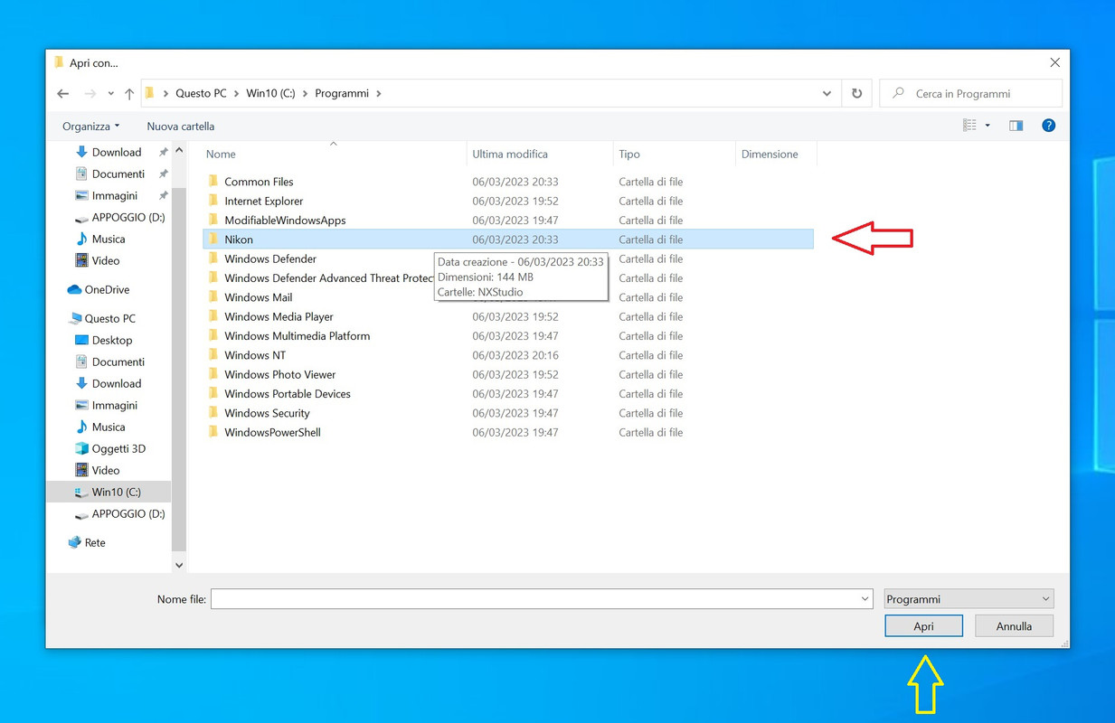1115x723 pixels.
Task: Select the Windows Photo Viewer folder
Action: 508,374
